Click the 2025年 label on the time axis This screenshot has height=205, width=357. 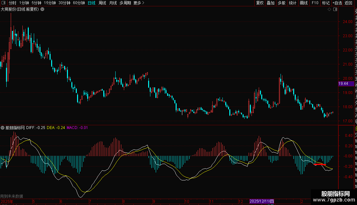coord(7,201)
